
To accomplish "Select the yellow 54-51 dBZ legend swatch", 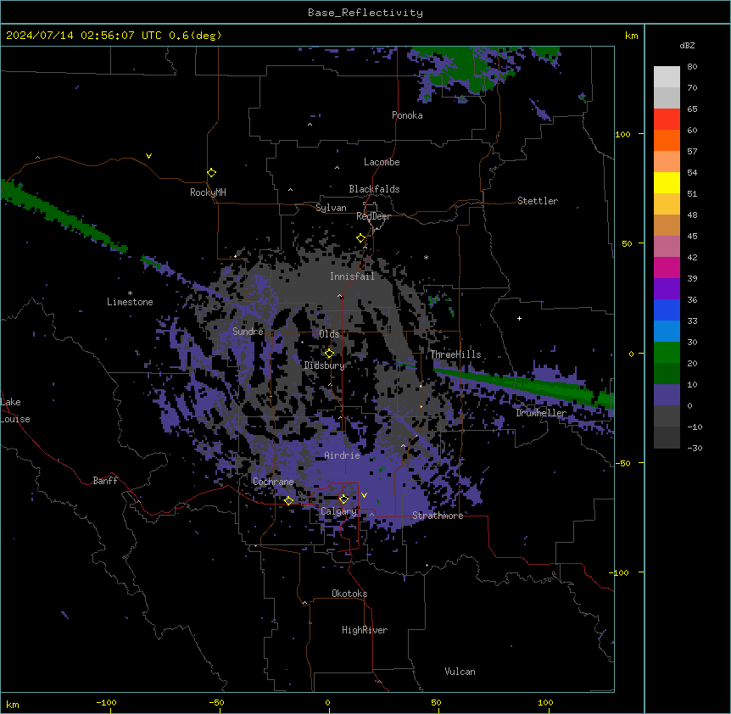I will click(667, 182).
